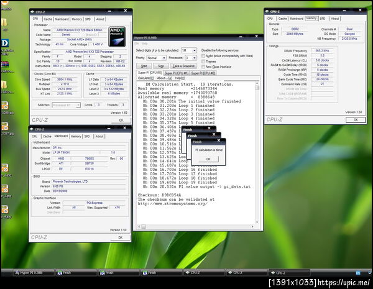373x289 pixels.
Task: Select the 0287.jpg desktop image icon
Action: click(5, 126)
